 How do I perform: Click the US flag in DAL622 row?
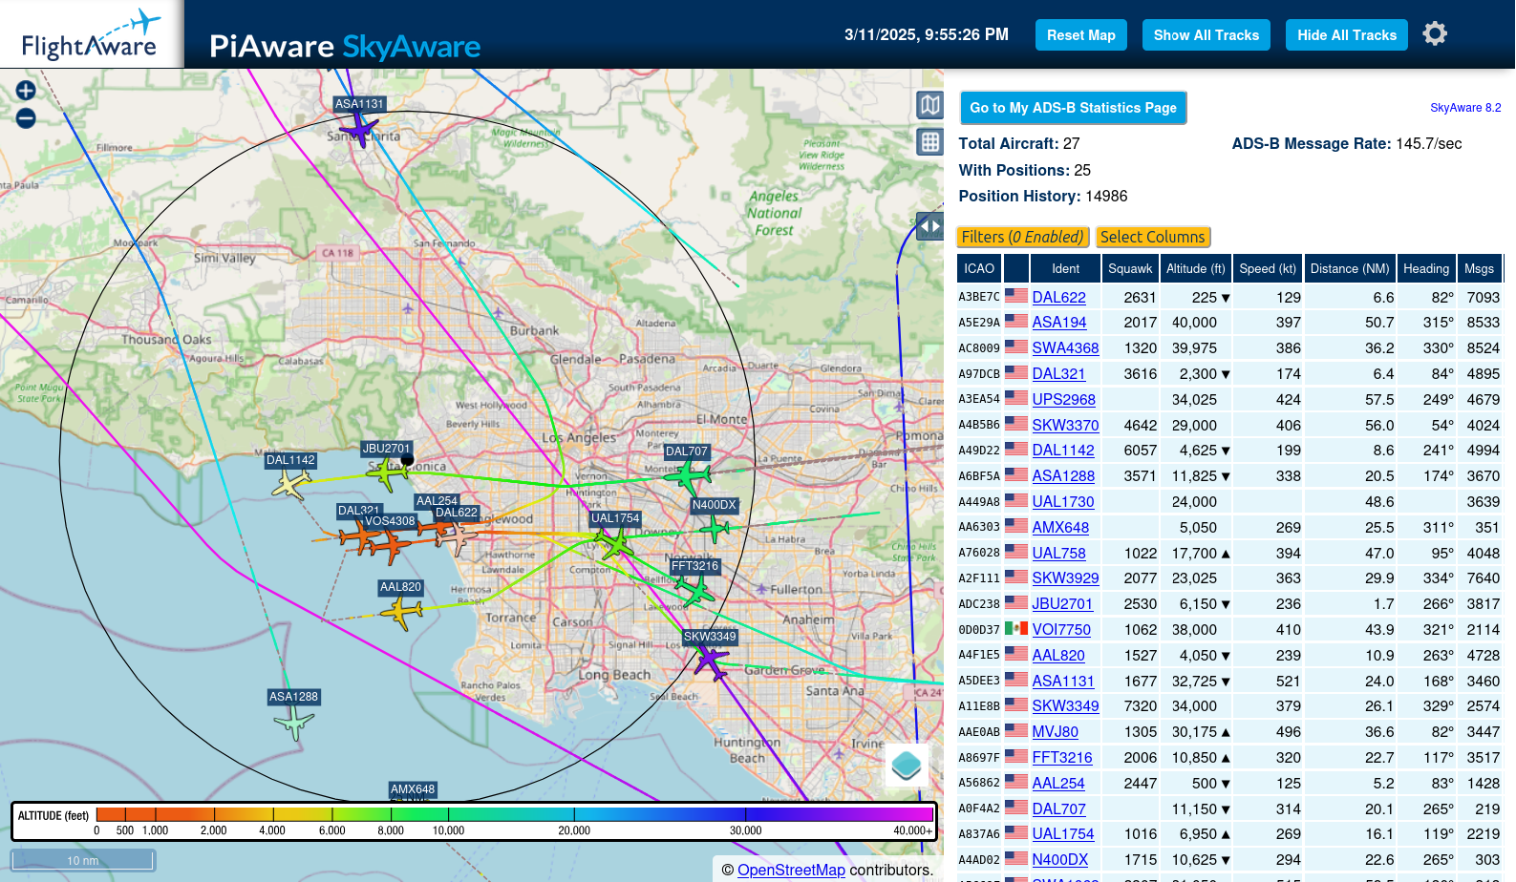[1016, 296]
